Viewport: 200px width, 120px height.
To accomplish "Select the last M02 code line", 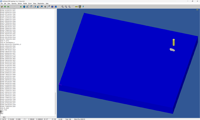I will pyautogui.click(x=2, y=114).
